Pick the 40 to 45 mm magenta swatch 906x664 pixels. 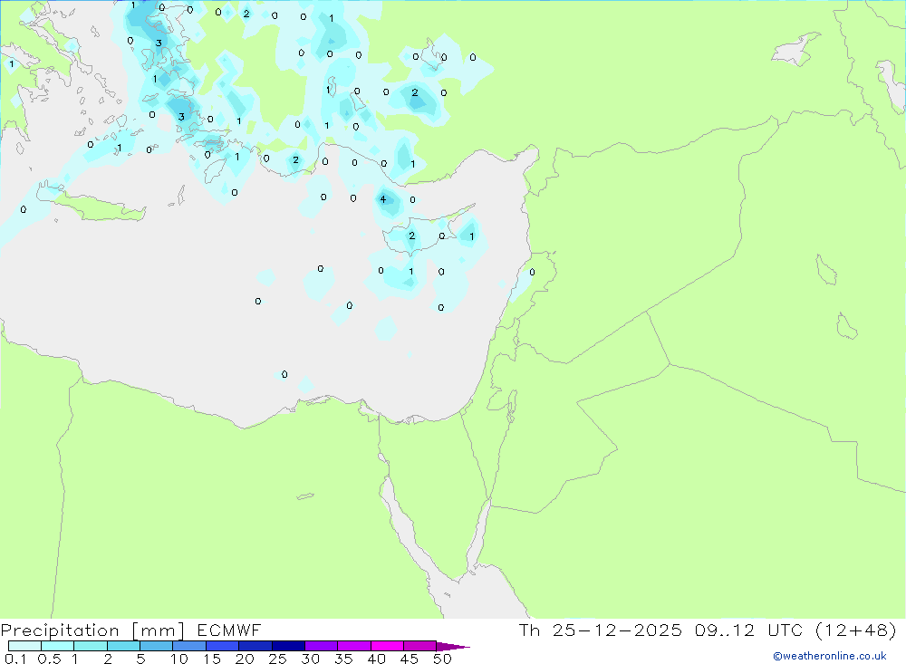tap(387, 646)
